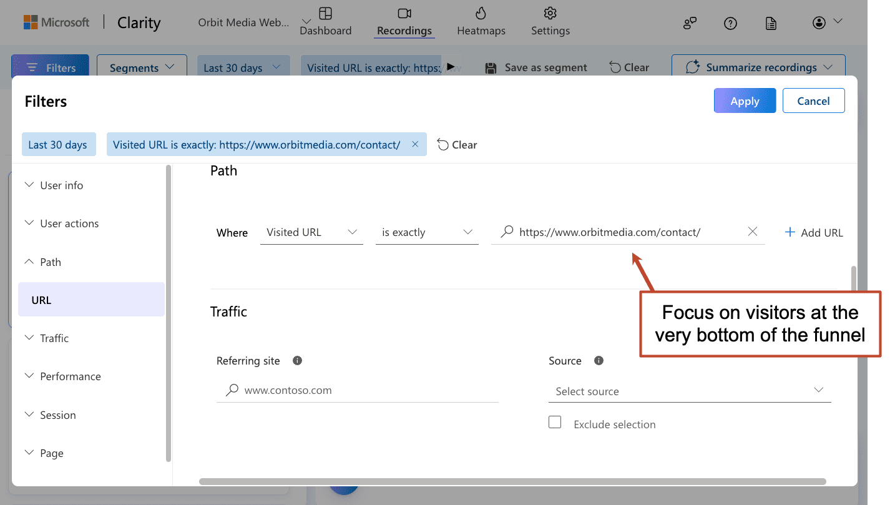Expand the Session section

coord(50,415)
